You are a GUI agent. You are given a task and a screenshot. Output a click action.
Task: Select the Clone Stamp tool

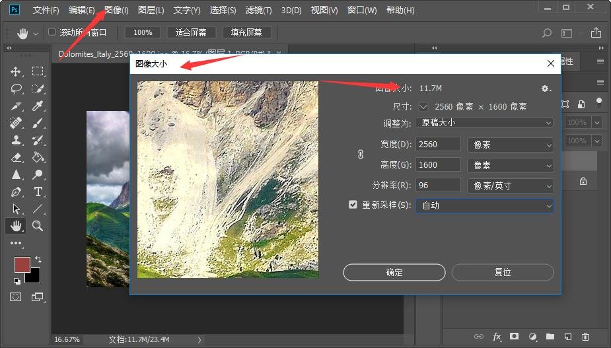coord(16,140)
